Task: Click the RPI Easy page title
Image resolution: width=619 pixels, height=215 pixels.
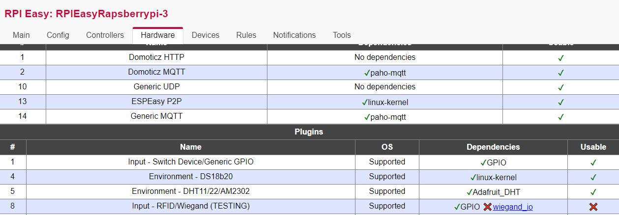Action: click(x=86, y=14)
